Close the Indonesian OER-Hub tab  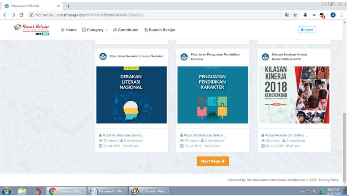pos(58,6)
